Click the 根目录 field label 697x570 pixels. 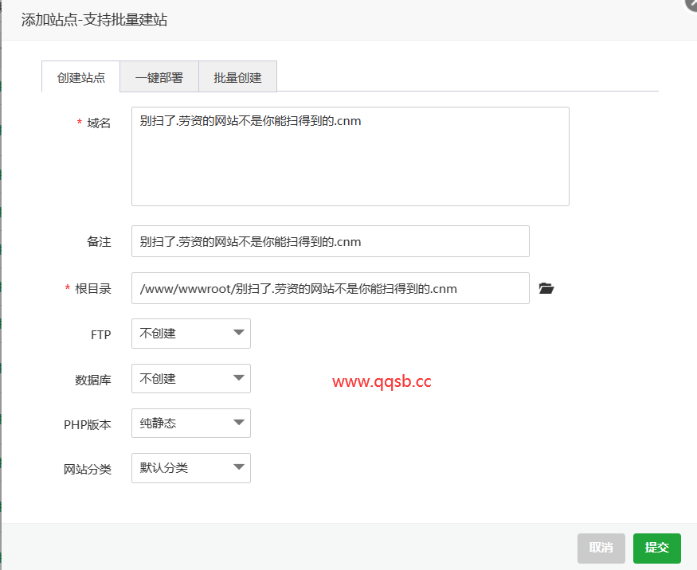coord(93,289)
